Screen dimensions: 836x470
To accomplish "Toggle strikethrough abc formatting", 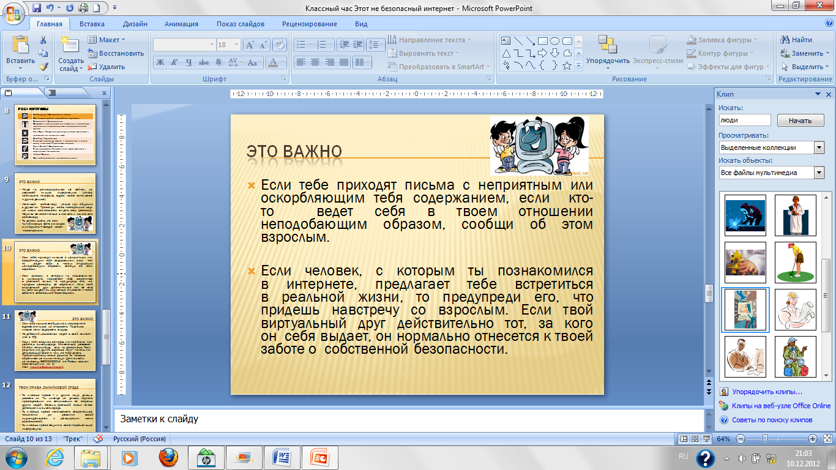I will coord(204,62).
